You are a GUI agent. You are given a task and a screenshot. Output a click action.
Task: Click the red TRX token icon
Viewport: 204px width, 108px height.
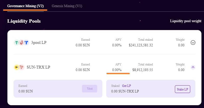coord(21,67)
